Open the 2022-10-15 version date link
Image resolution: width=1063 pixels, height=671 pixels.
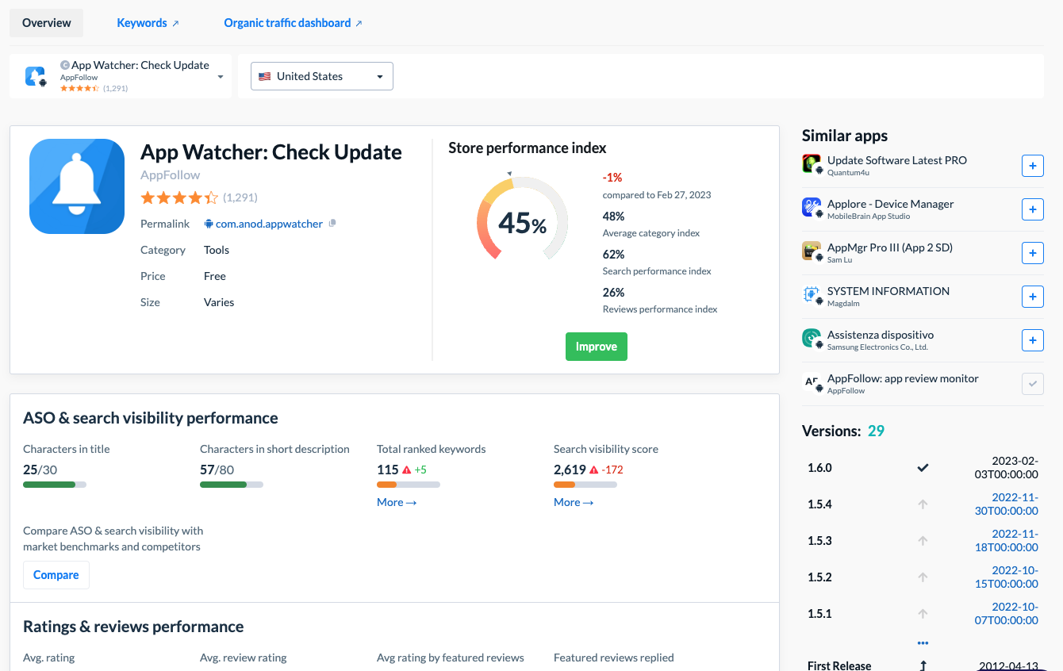coord(1007,577)
